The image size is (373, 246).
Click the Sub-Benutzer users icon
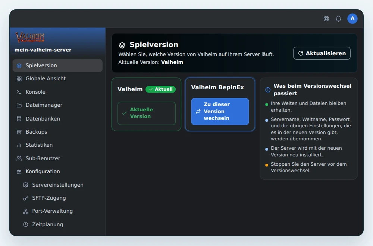pos(19,158)
